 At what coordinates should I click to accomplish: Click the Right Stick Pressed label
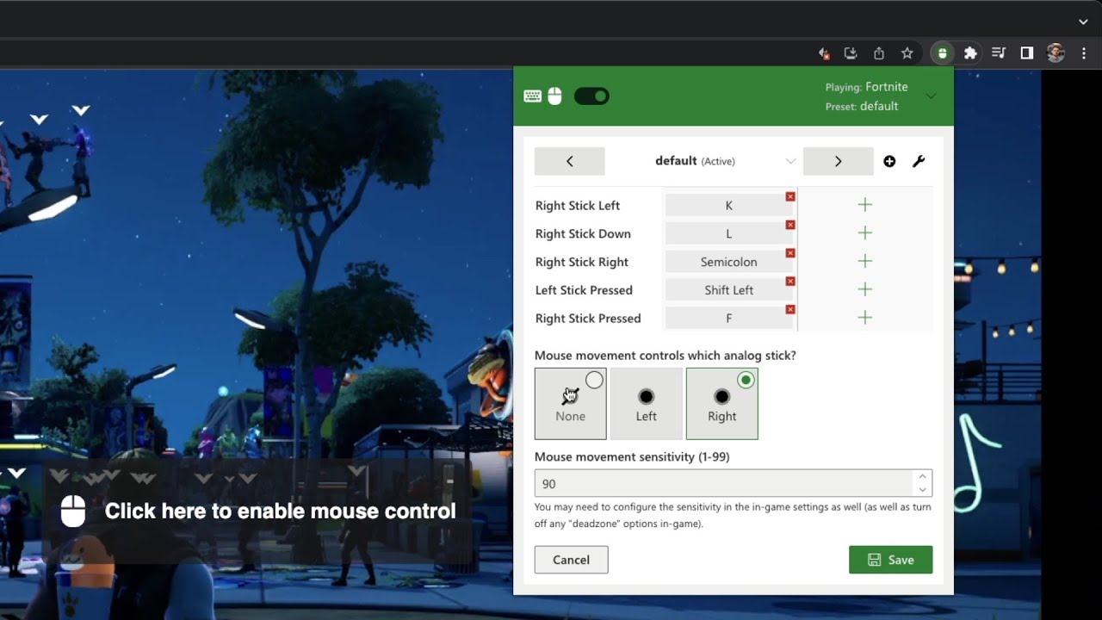coord(588,319)
